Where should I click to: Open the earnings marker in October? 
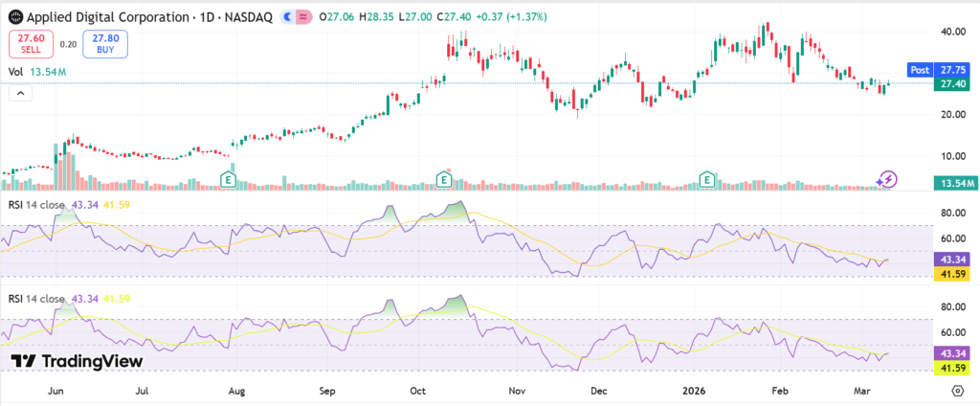tap(444, 179)
